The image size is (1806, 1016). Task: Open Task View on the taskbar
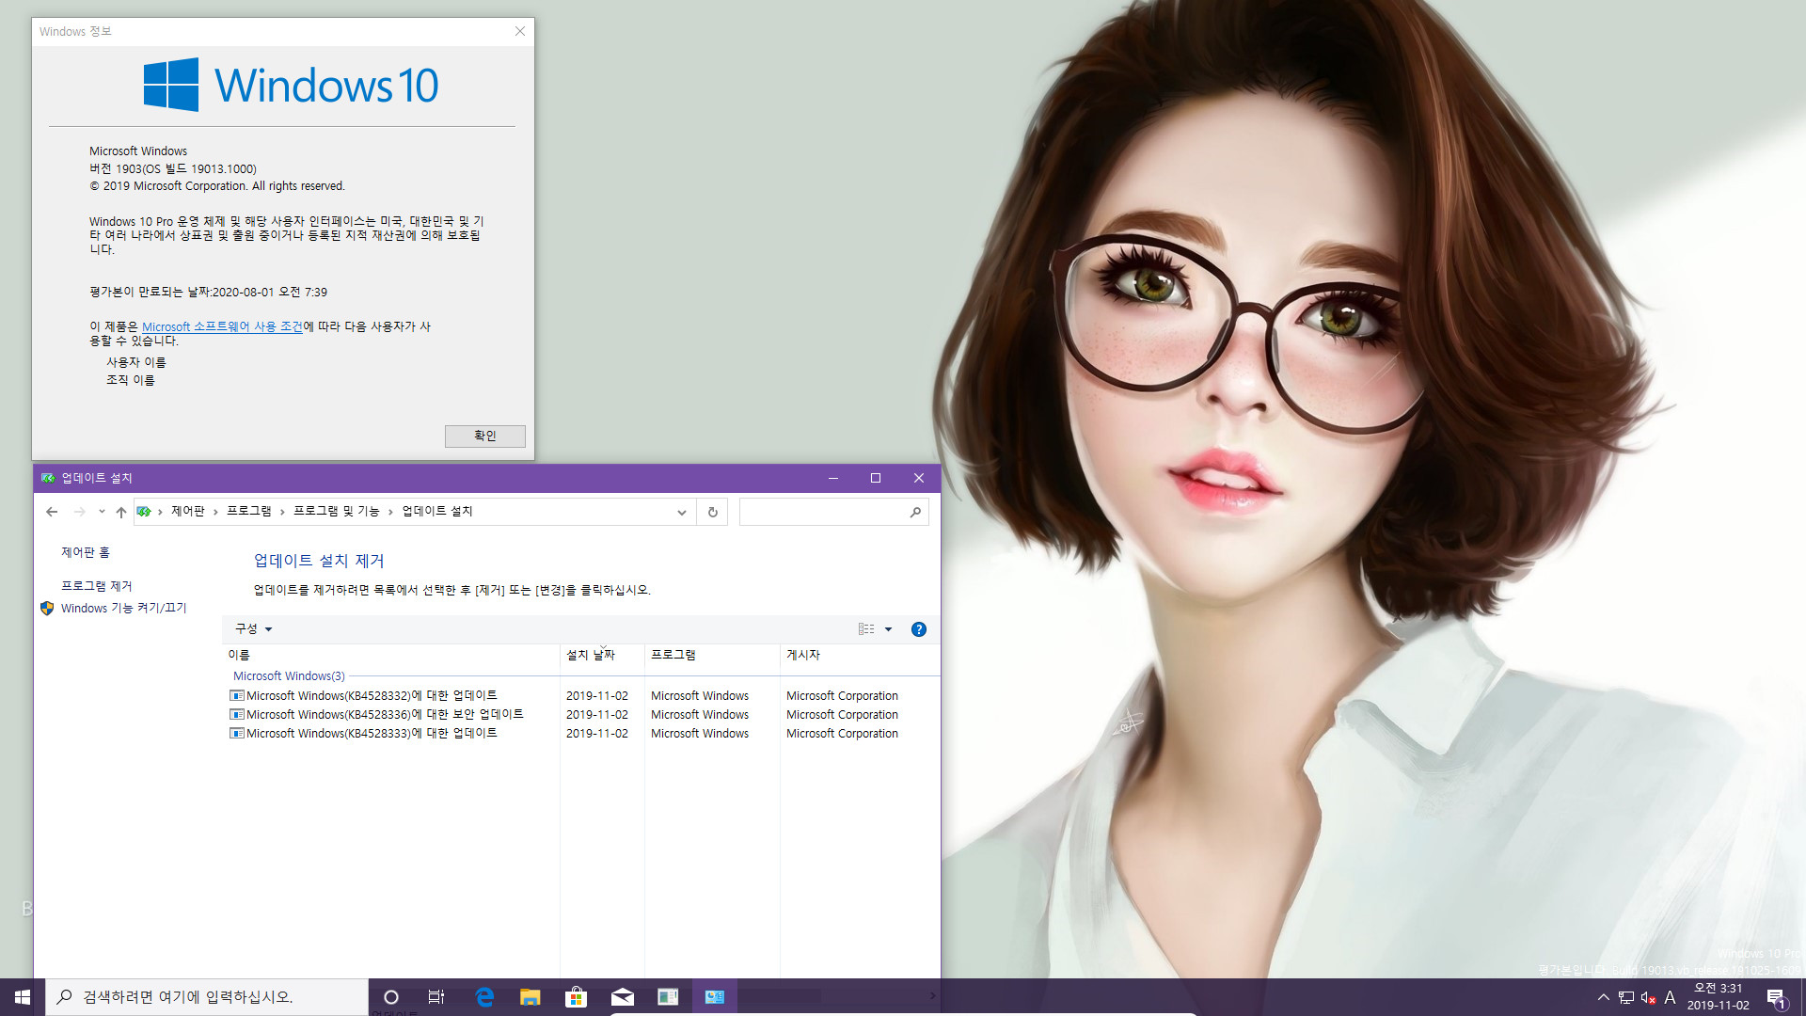point(436,996)
